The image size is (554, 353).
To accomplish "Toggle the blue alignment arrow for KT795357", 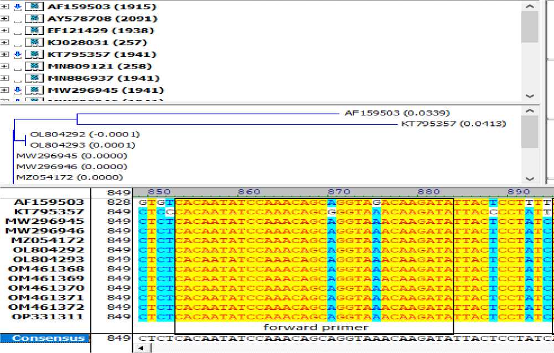I will coord(18,55).
